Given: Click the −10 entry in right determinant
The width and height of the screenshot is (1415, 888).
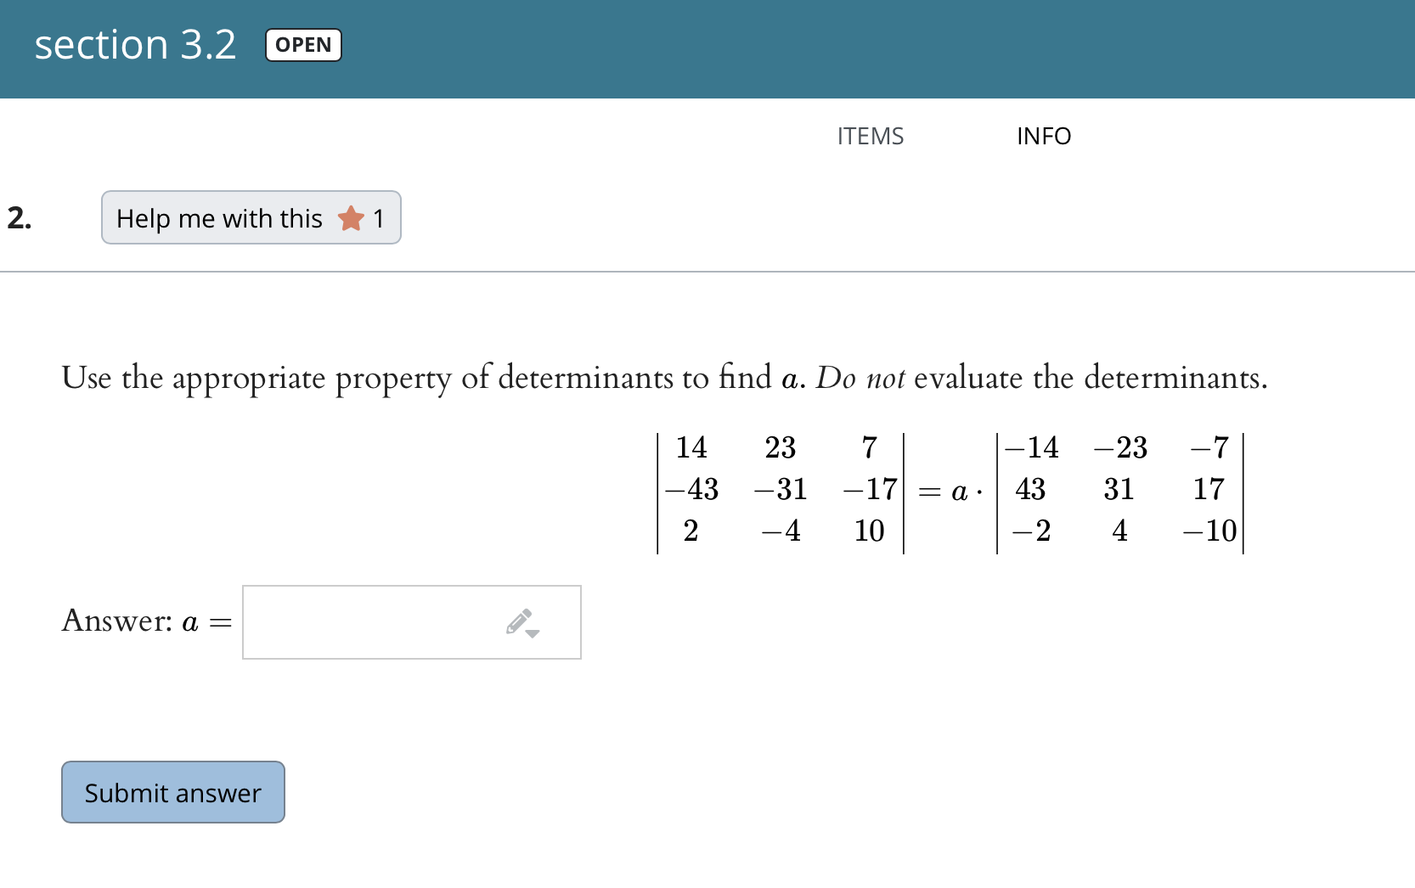Looking at the screenshot, I should point(1209,531).
